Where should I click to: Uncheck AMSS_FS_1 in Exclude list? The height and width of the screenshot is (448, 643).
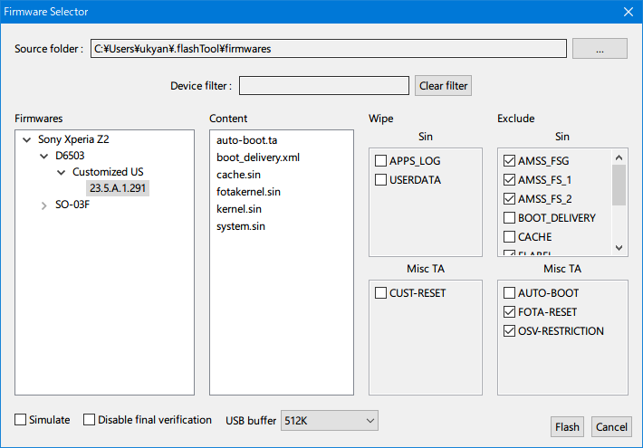pyautogui.click(x=509, y=179)
